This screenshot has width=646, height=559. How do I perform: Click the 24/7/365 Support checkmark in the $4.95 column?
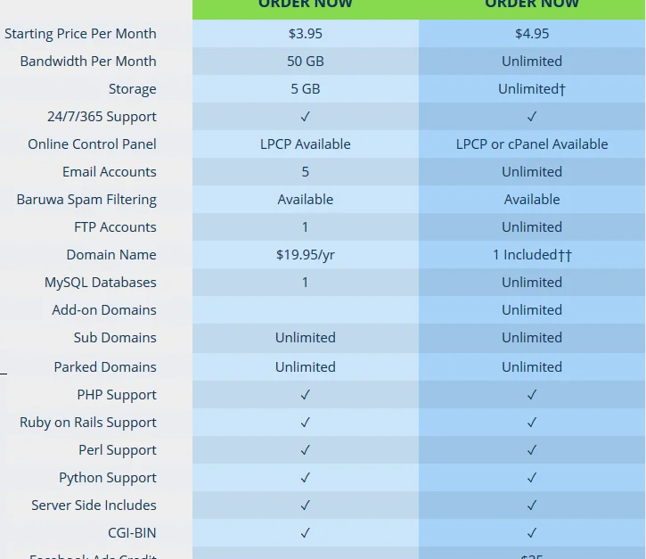(x=532, y=117)
